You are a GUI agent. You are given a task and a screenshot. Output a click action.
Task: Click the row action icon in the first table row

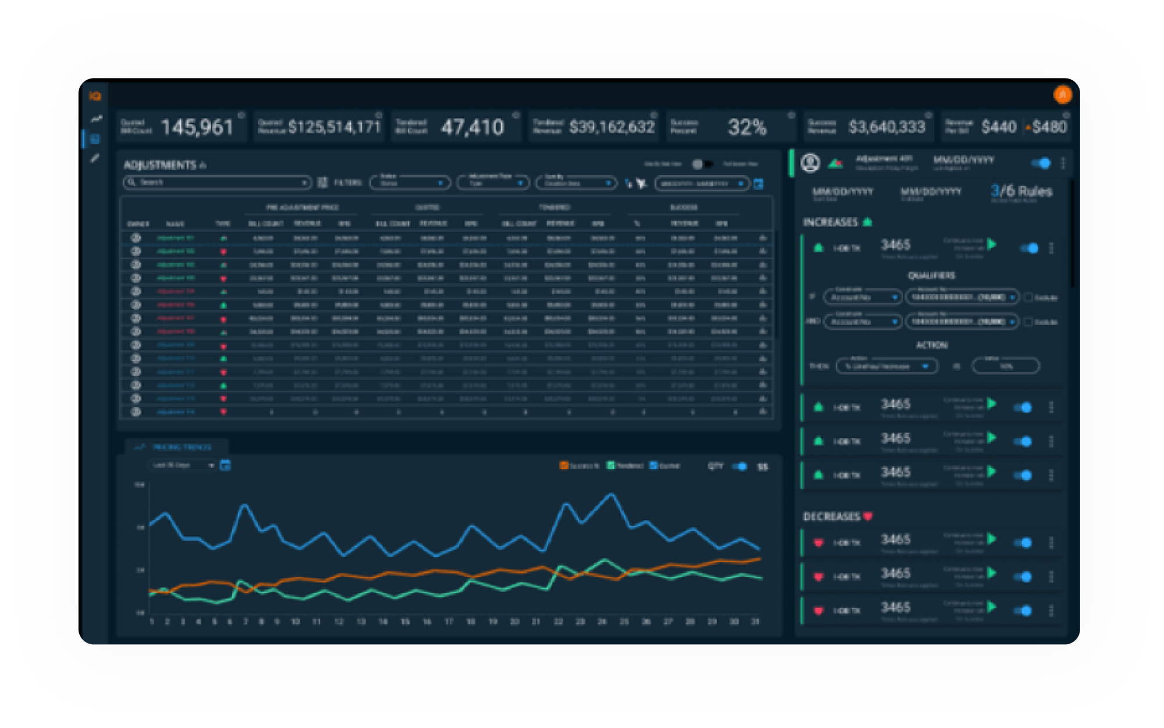pyautogui.click(x=762, y=238)
